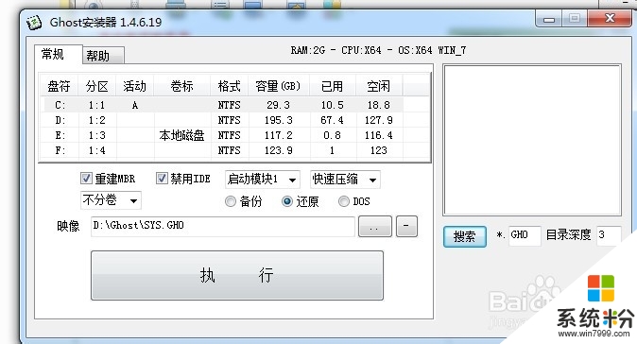The height and width of the screenshot is (344, 637).
Task: Click the Ghost installer title bar icon
Action: pos(34,22)
